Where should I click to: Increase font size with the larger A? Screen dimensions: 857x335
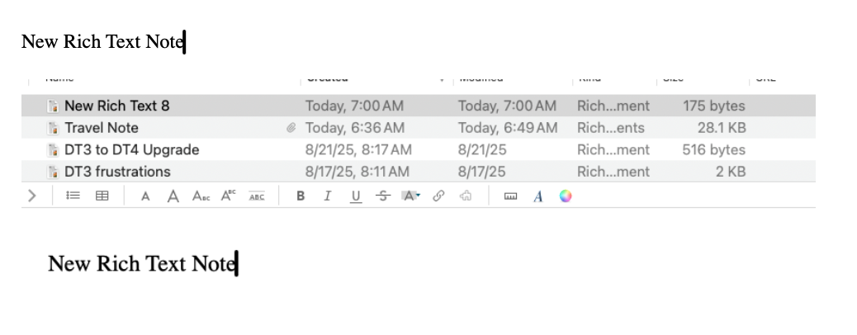(x=173, y=196)
